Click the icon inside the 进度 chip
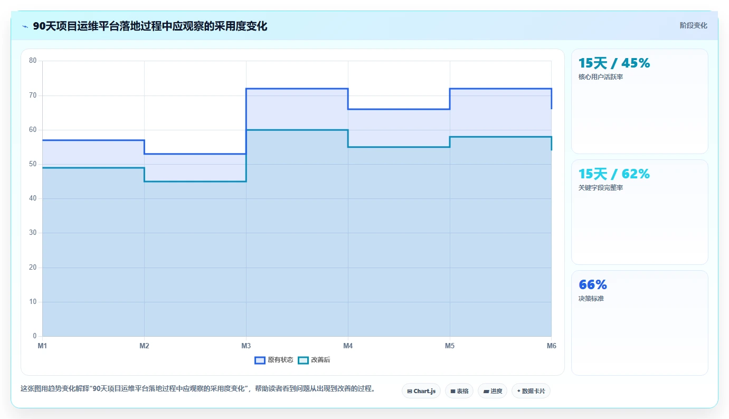The width and height of the screenshot is (729, 419). pyautogui.click(x=486, y=392)
